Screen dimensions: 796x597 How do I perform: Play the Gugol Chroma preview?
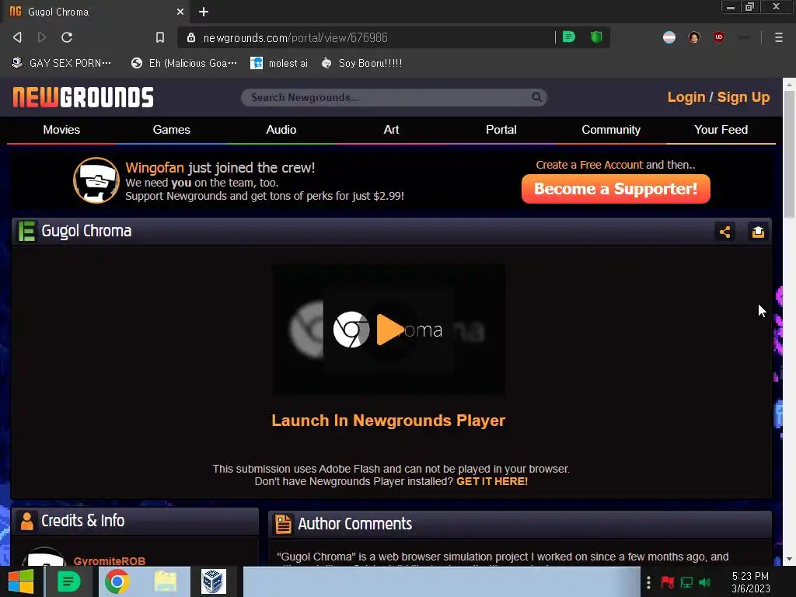(389, 329)
